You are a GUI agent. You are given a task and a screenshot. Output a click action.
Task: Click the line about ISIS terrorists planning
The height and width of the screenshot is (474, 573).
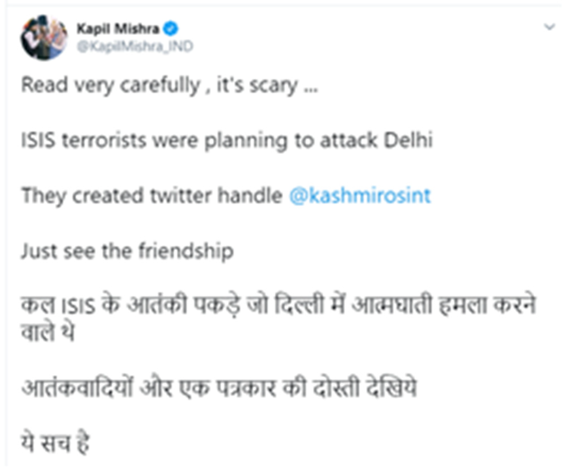[227, 140]
